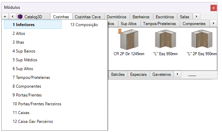The height and width of the screenshot is (132, 222).
Task: Open the Tampos/Prateleiras tab
Action: (159, 24)
